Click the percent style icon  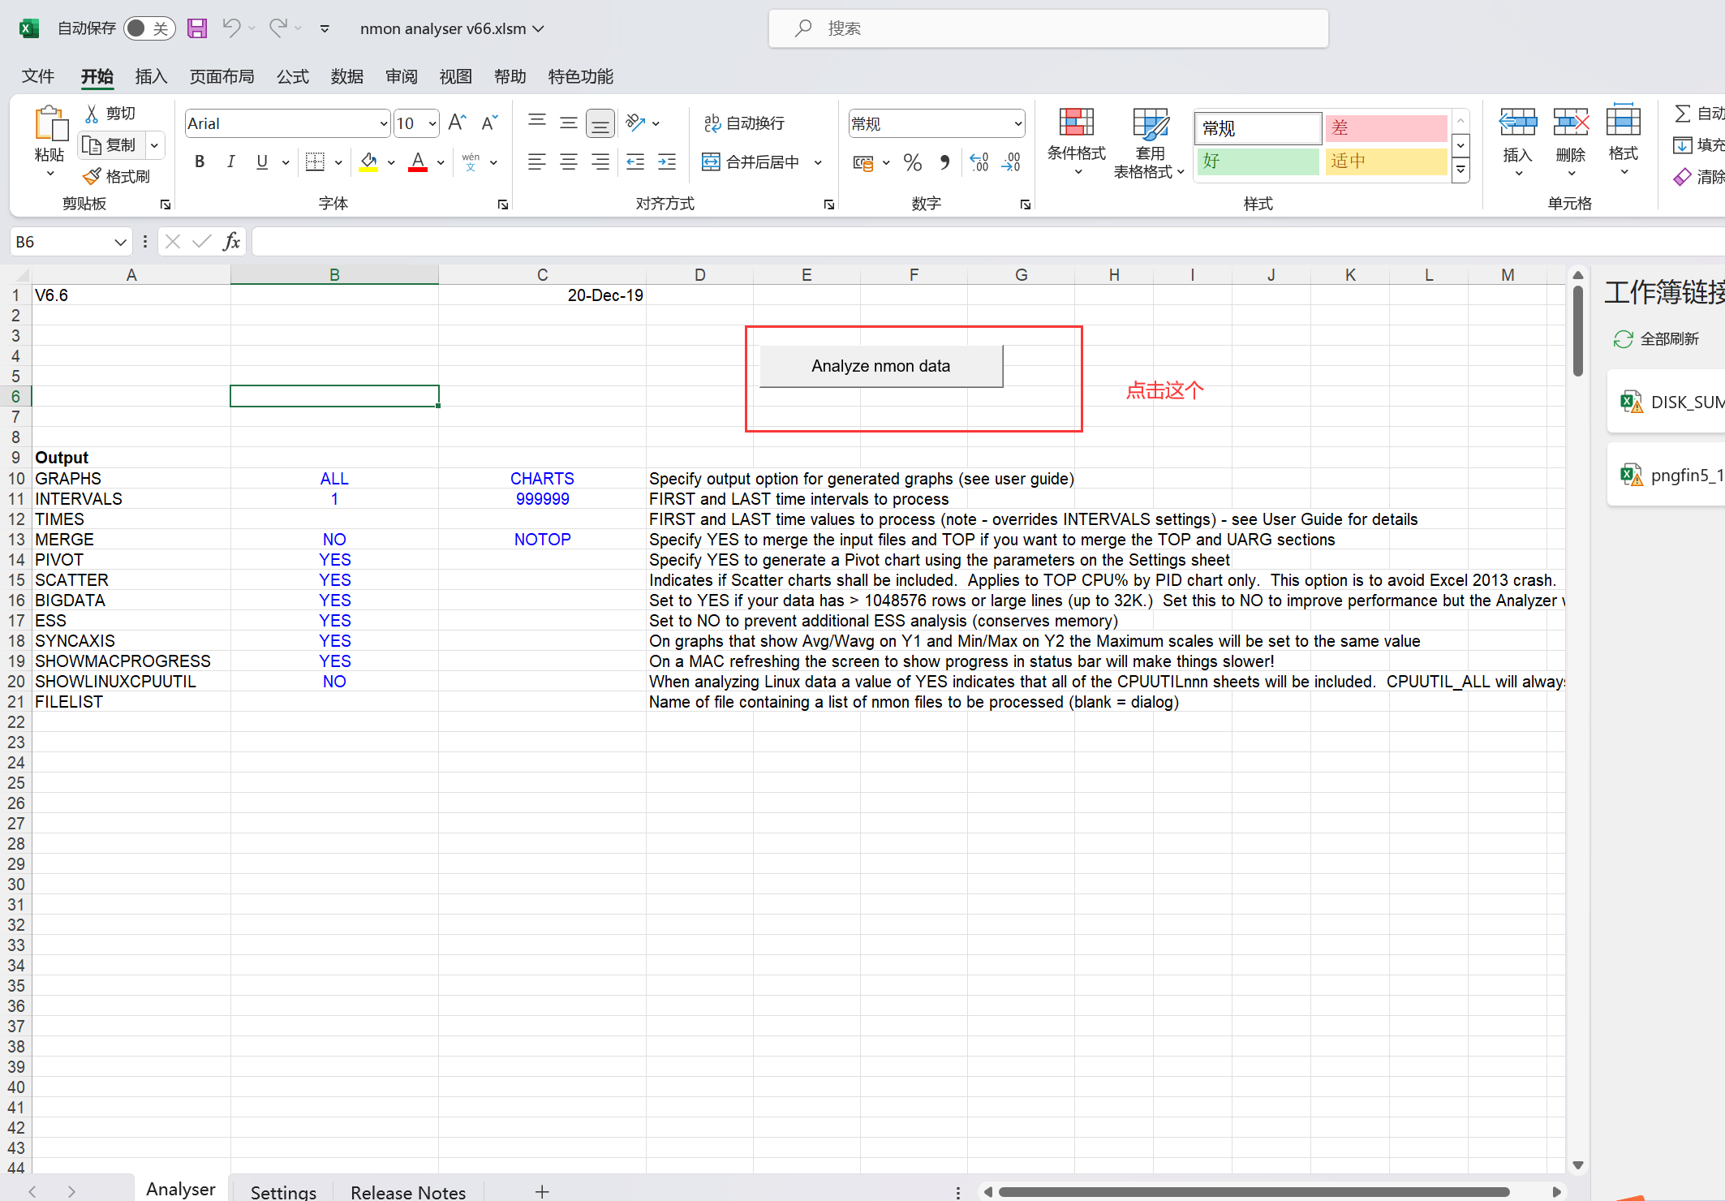click(x=912, y=162)
